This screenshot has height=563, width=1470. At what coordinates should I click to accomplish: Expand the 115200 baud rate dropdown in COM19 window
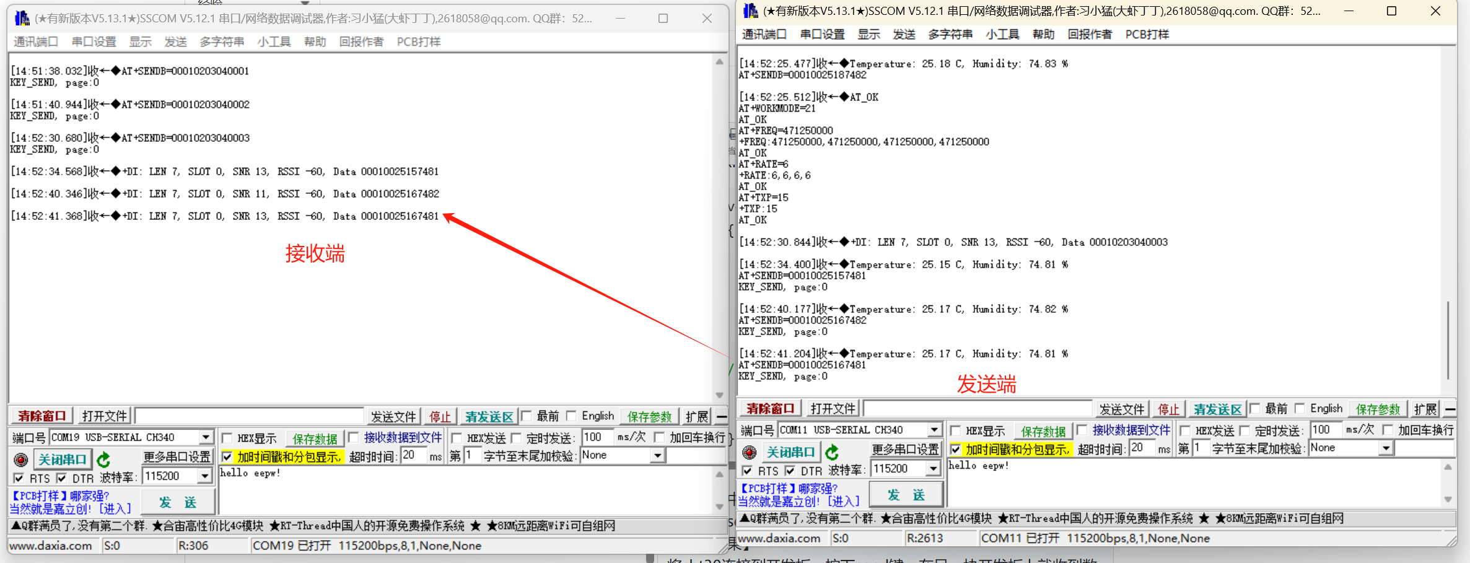coord(205,476)
